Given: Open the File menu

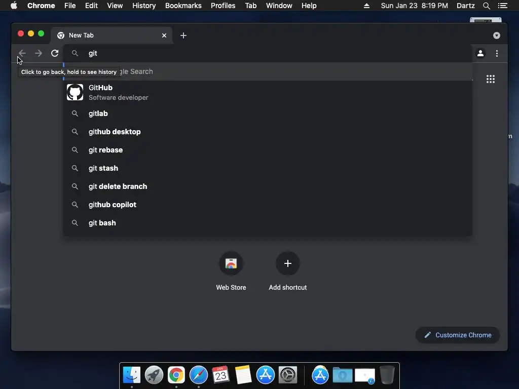Looking at the screenshot, I should tap(70, 6).
